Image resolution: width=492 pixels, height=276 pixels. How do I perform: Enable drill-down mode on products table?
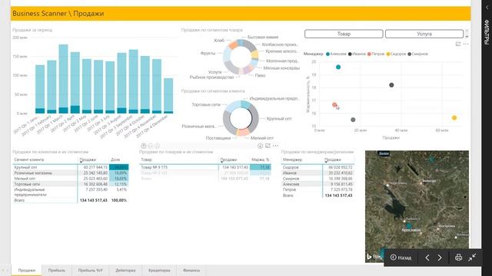(260, 146)
